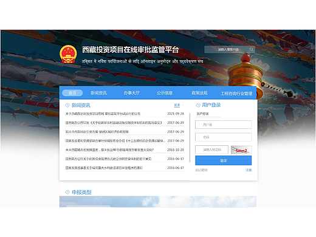Open the news item dated 2016-10-28

click(x=109, y=149)
